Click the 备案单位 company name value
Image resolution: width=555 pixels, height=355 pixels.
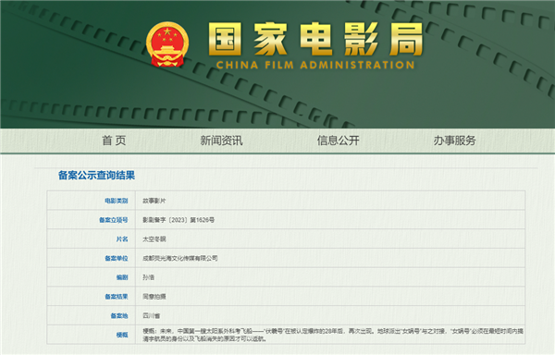(x=179, y=258)
